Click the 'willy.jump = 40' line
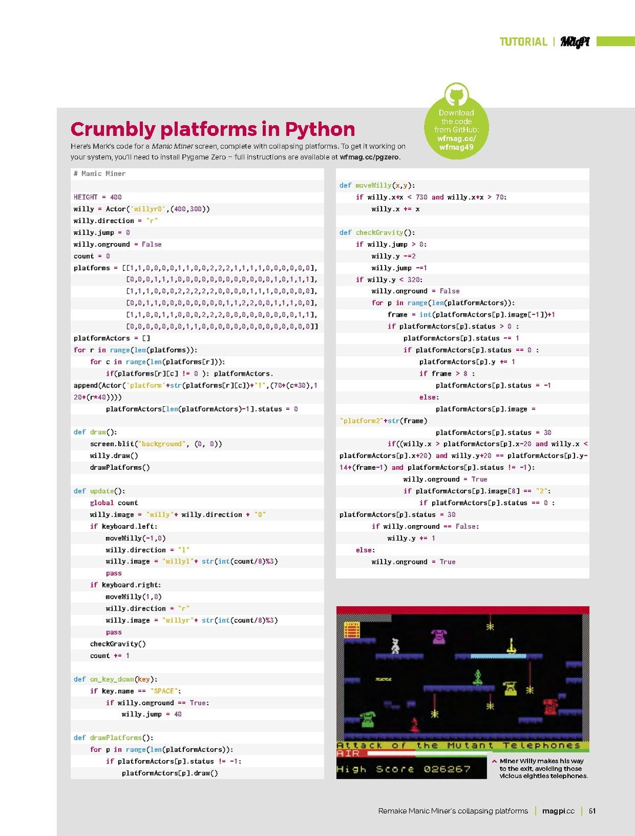This screenshot has height=836, width=635. click(x=152, y=714)
